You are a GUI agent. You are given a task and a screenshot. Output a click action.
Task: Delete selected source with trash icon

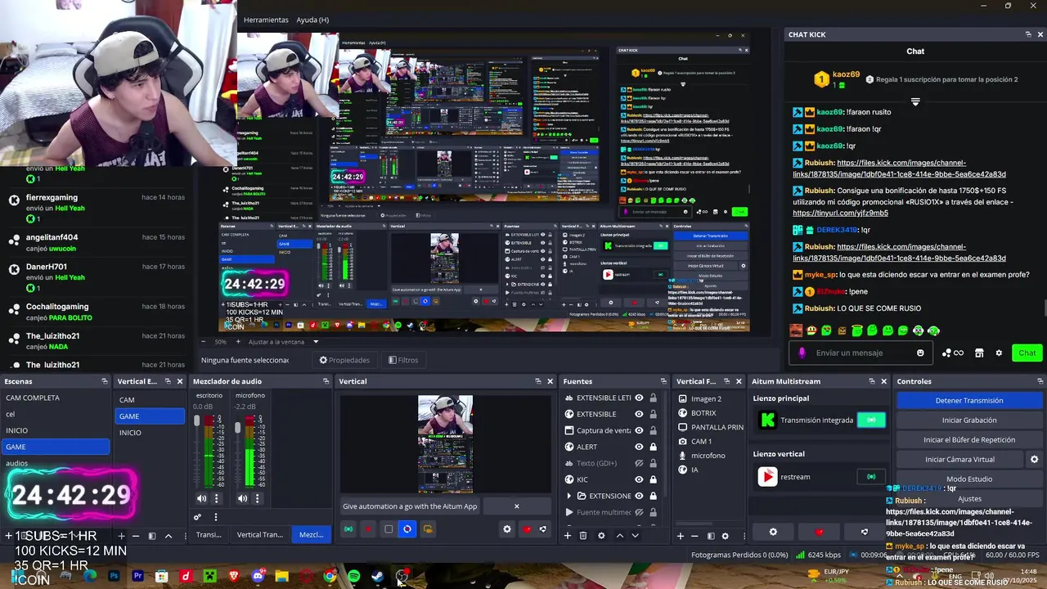tap(583, 536)
